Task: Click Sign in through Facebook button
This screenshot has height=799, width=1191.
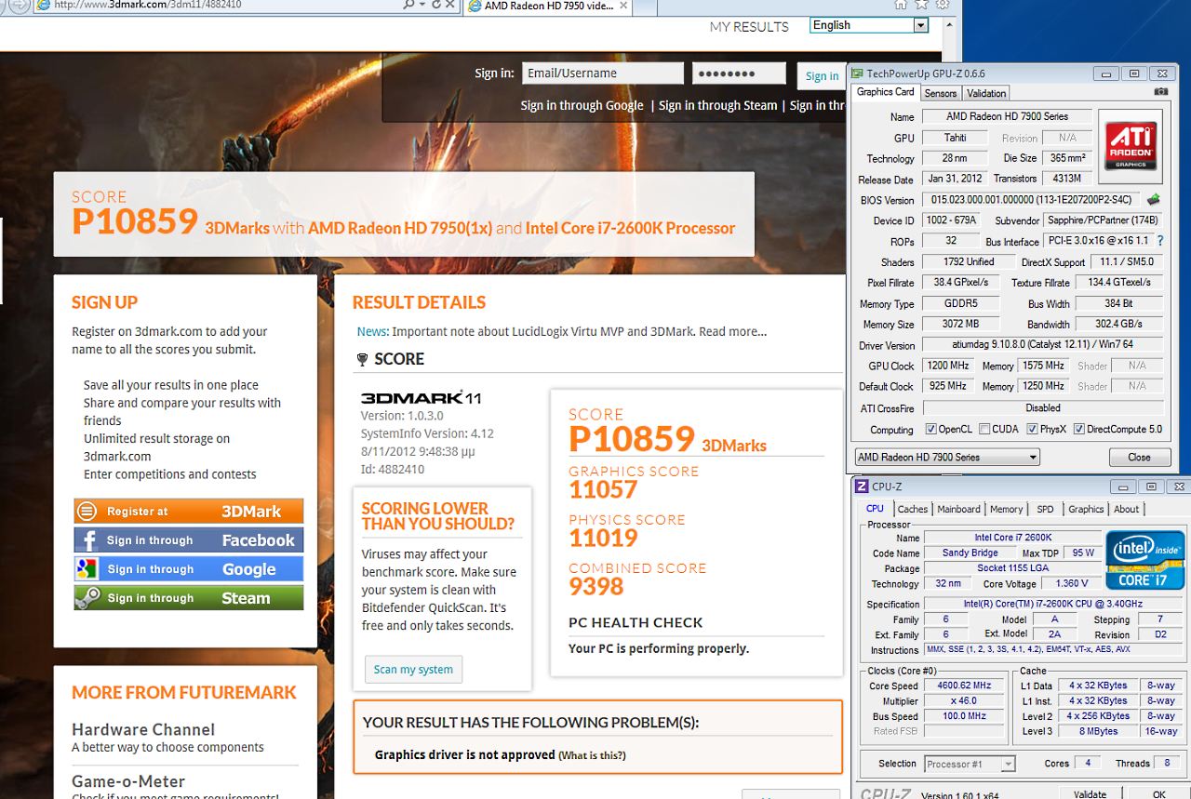Action: [189, 540]
